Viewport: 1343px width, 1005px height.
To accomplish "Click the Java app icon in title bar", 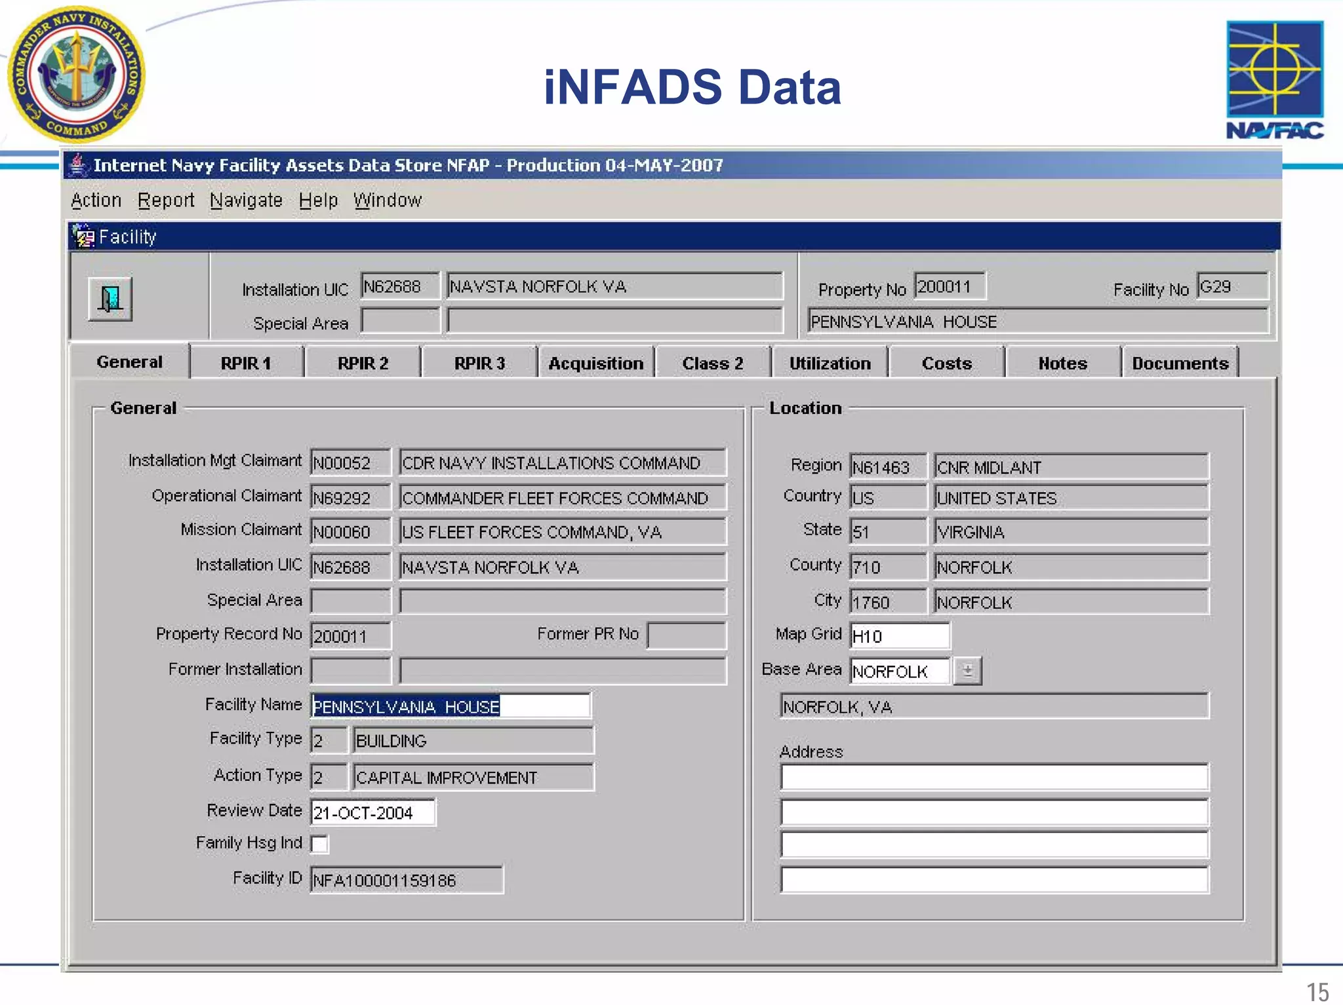I will [x=78, y=165].
